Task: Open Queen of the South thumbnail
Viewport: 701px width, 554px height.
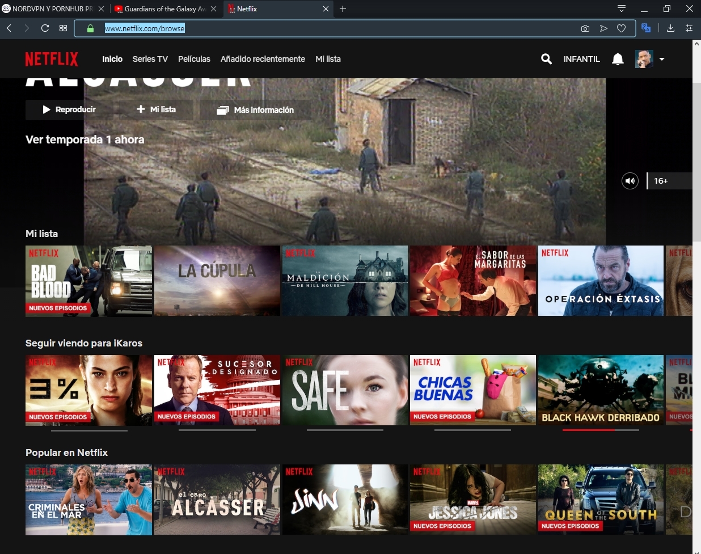Action: [x=601, y=500]
